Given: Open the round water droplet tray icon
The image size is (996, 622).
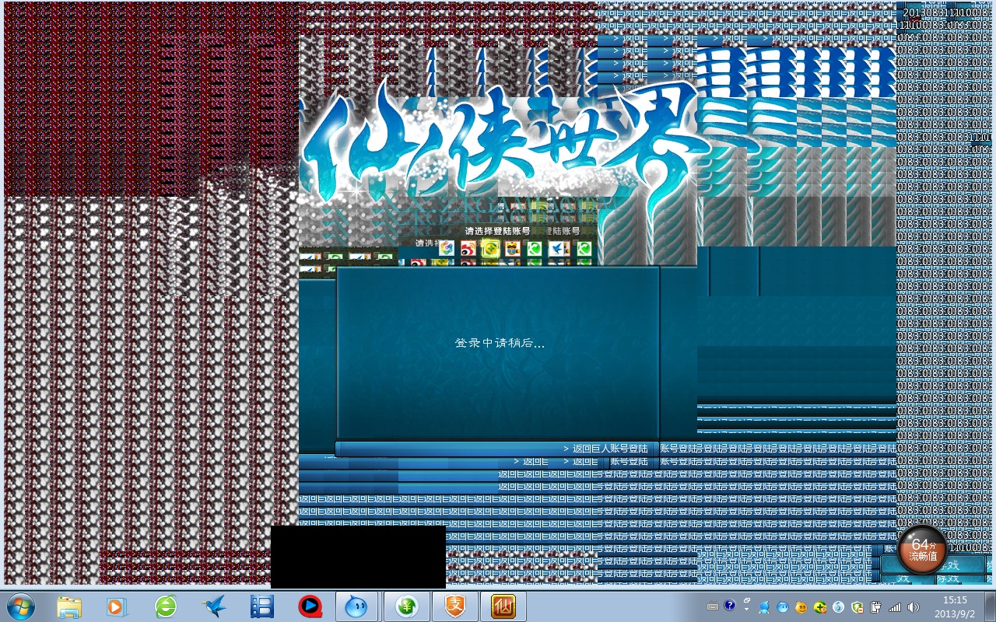Looking at the screenshot, I should coord(839,607).
